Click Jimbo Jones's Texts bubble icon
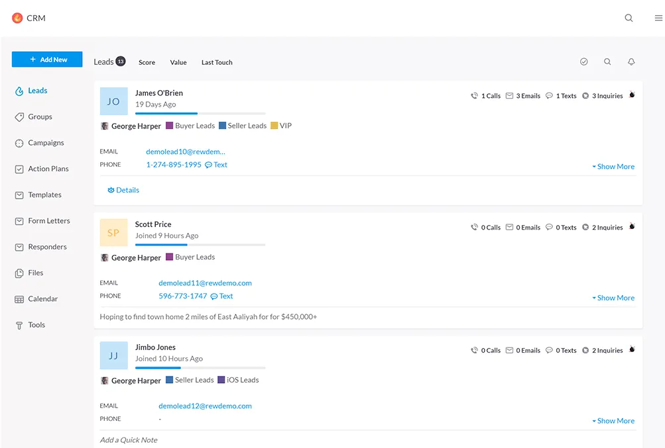 (x=549, y=350)
